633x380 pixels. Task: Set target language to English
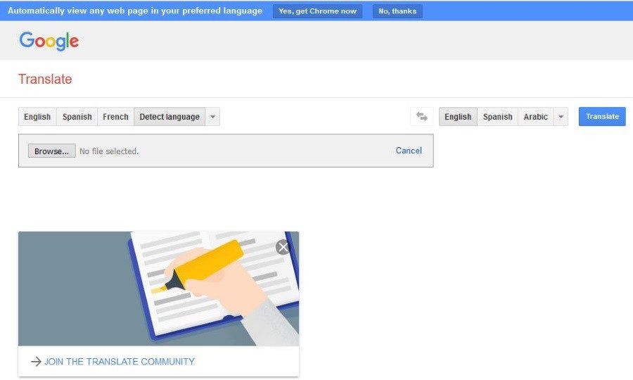[x=458, y=117]
